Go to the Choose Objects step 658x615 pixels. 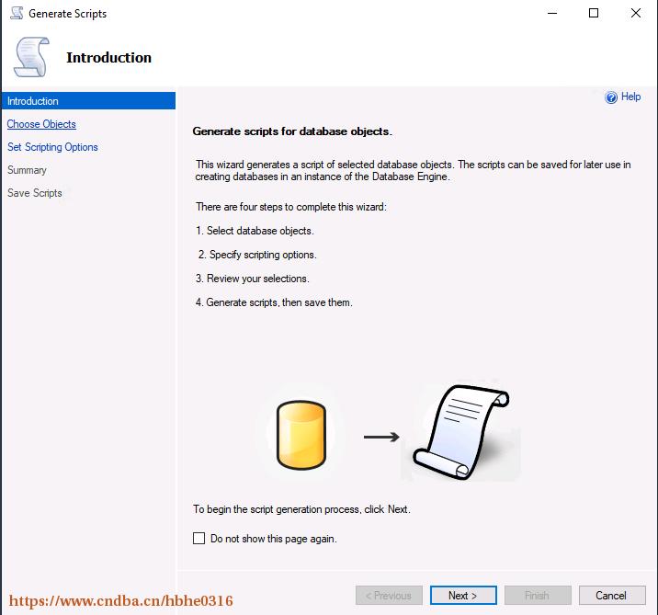(x=41, y=124)
